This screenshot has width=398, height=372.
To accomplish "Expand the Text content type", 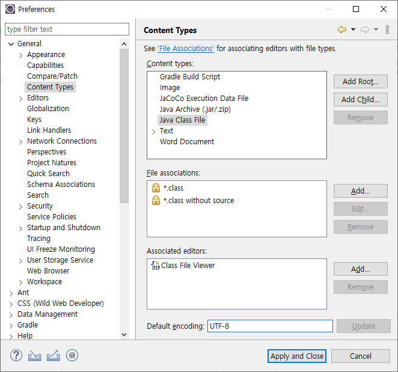I will 153,132.
